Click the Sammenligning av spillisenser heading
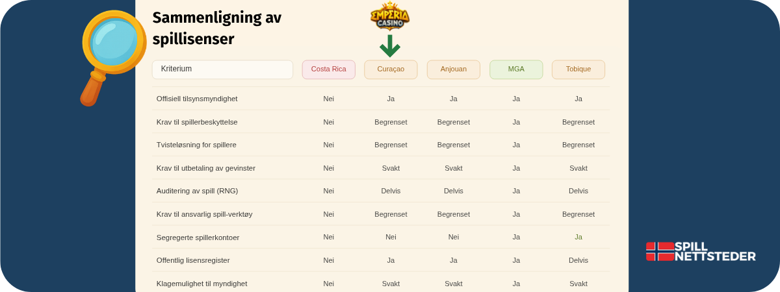Image resolution: width=780 pixels, height=292 pixels. [x=217, y=29]
